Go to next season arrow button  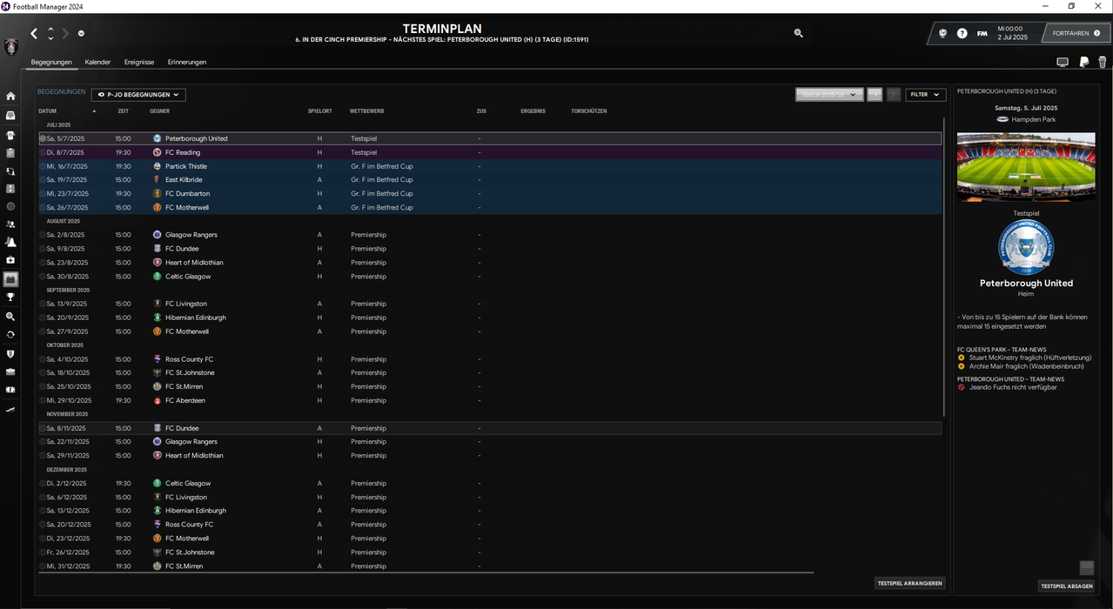click(893, 94)
